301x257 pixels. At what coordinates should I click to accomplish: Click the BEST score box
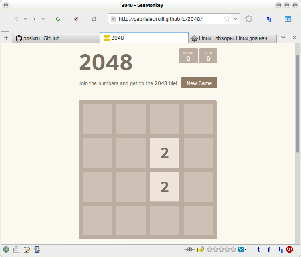click(208, 56)
